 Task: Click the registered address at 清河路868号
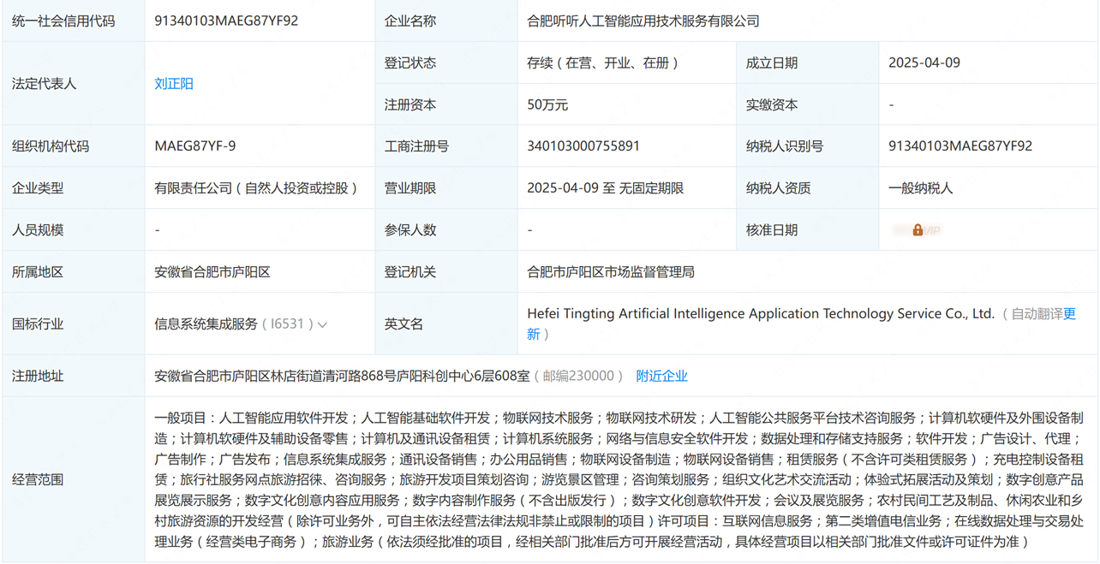click(x=343, y=376)
